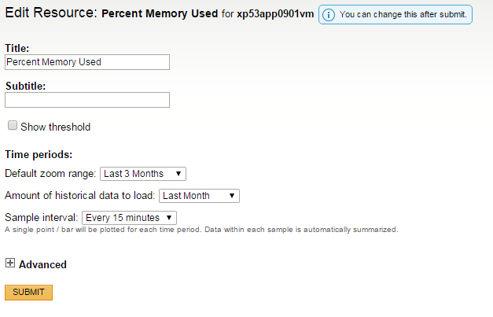Click the Subtitle field label

tap(25, 86)
